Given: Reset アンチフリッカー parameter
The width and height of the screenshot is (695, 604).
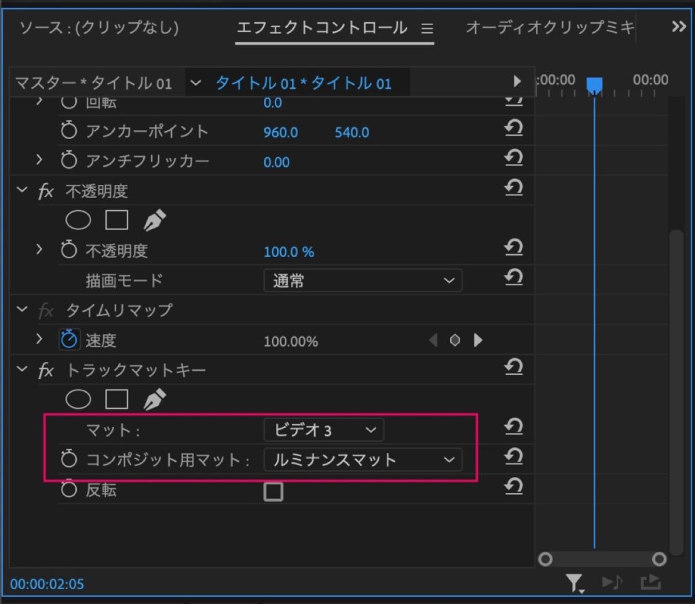Looking at the screenshot, I should point(514,158).
